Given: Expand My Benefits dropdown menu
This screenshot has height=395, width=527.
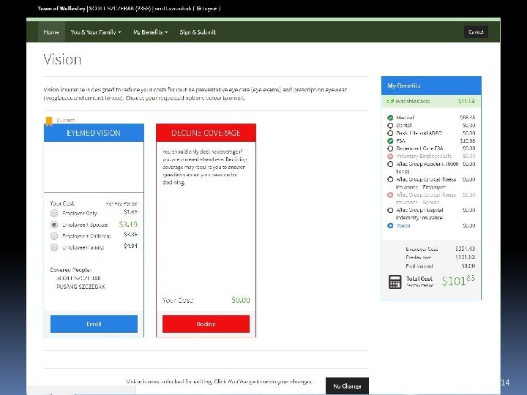Looking at the screenshot, I should pos(150,32).
